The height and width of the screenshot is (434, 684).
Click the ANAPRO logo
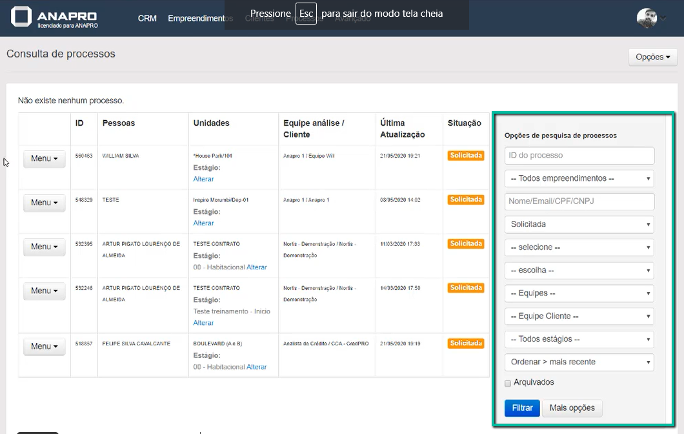coord(55,18)
